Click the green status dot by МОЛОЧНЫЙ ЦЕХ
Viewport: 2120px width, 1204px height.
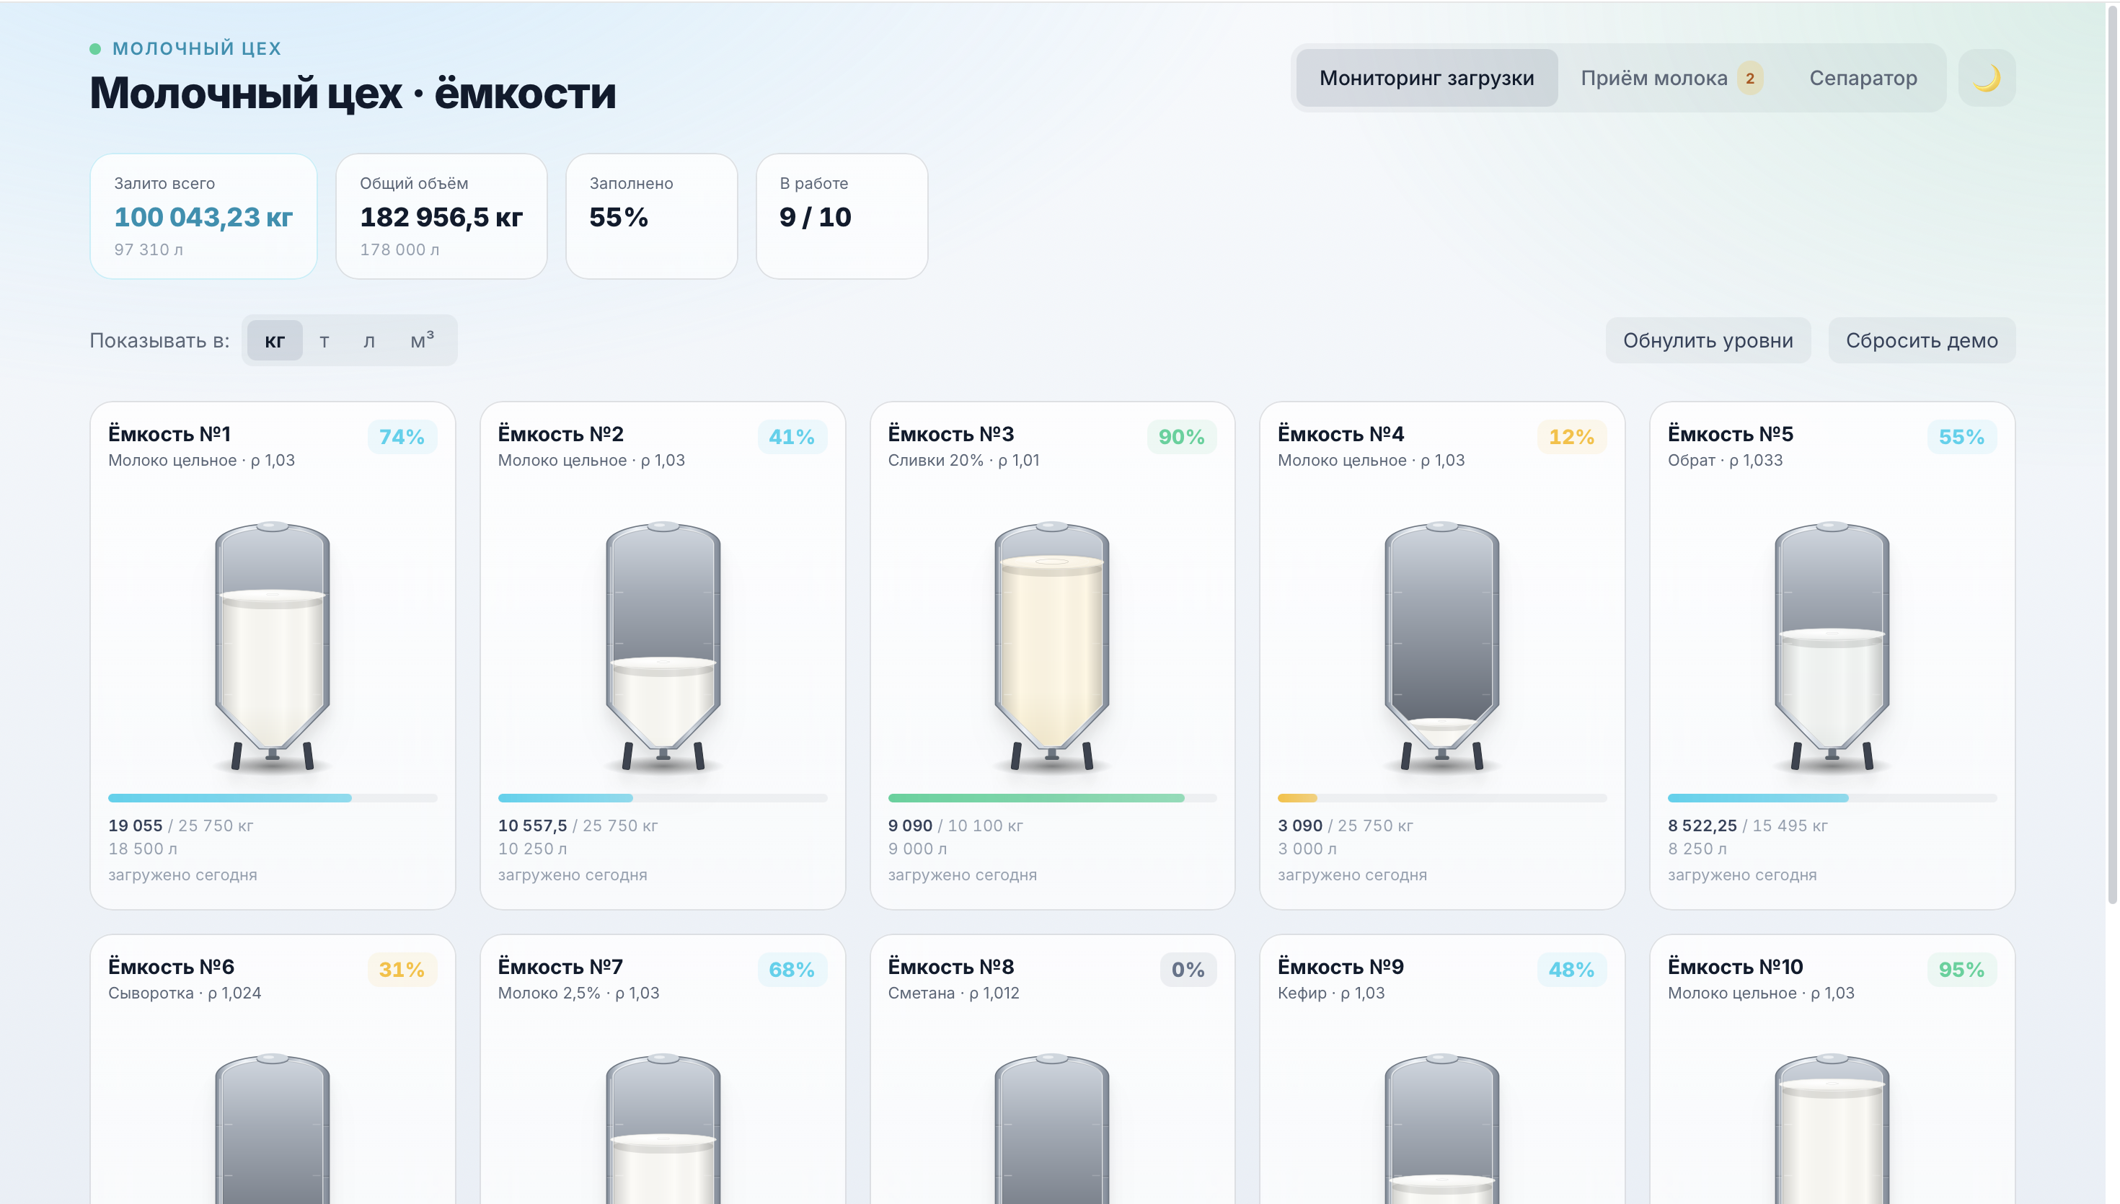tap(95, 49)
